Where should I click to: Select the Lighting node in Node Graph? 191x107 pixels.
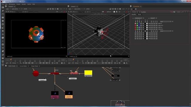point(115,80)
